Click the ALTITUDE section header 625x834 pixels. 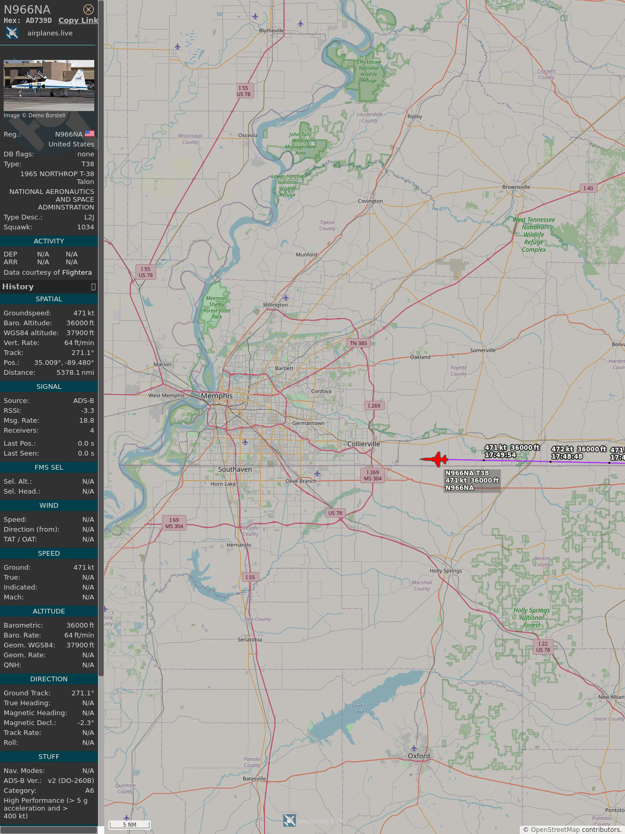49,611
